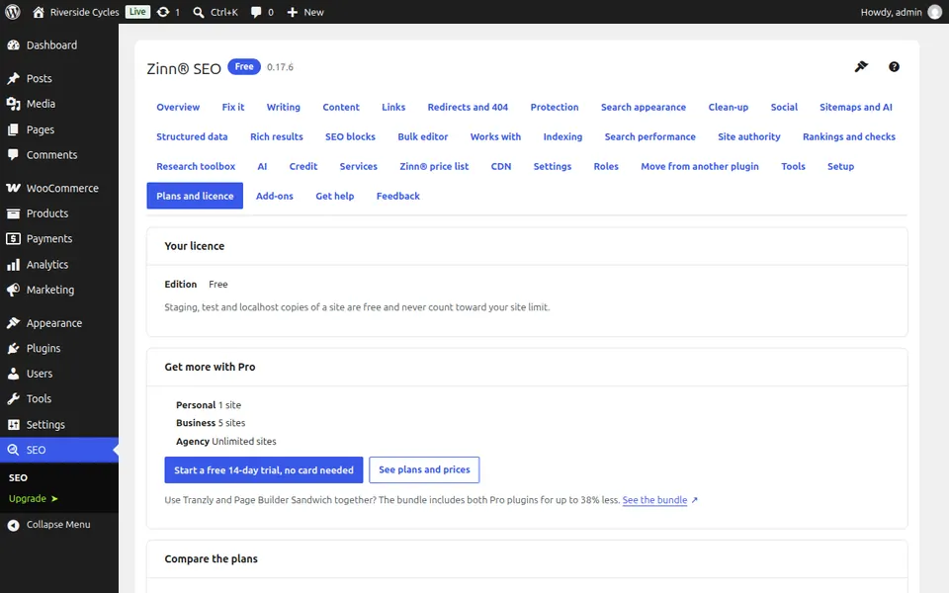Open WooCommerce icon in sidebar
The height and width of the screenshot is (593, 949).
(x=13, y=188)
